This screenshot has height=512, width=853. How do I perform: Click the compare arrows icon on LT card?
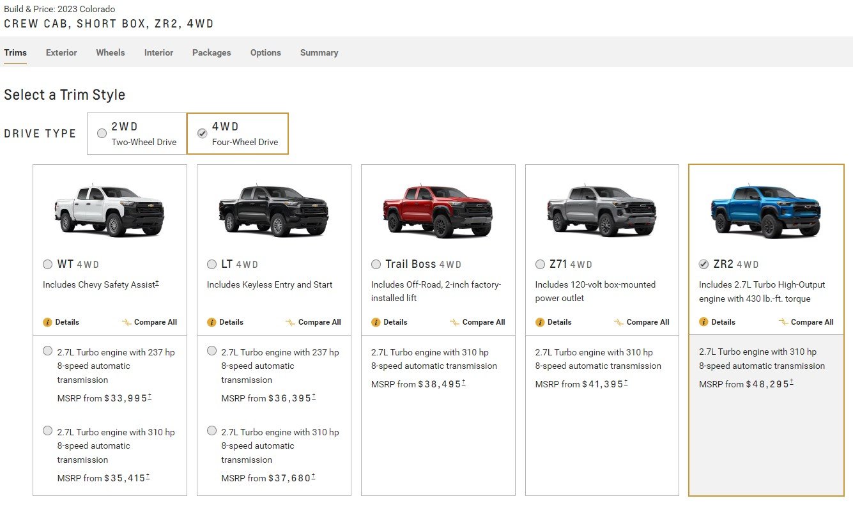[x=291, y=322]
